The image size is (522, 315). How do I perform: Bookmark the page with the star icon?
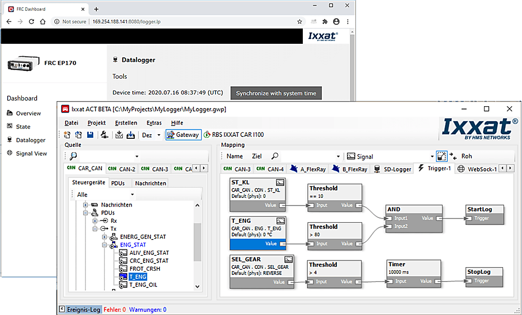coord(300,22)
